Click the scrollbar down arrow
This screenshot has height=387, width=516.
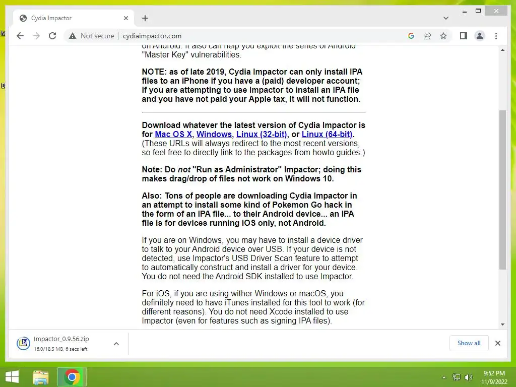click(x=502, y=325)
